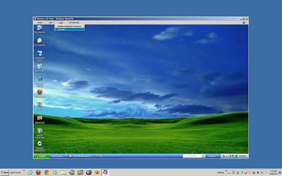Click Firefox icon in host taskbar
282x176 pixels.
point(38,172)
